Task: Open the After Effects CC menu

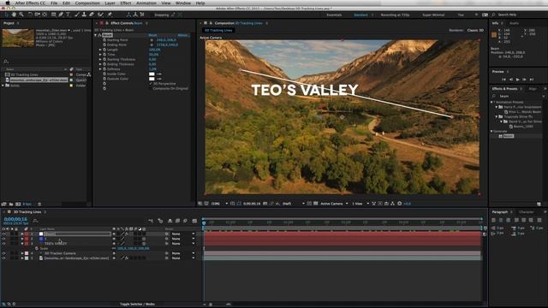Action: [x=30, y=3]
